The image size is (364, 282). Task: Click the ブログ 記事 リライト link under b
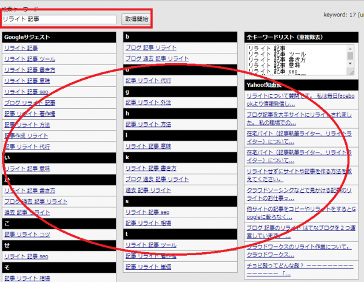(151, 47)
